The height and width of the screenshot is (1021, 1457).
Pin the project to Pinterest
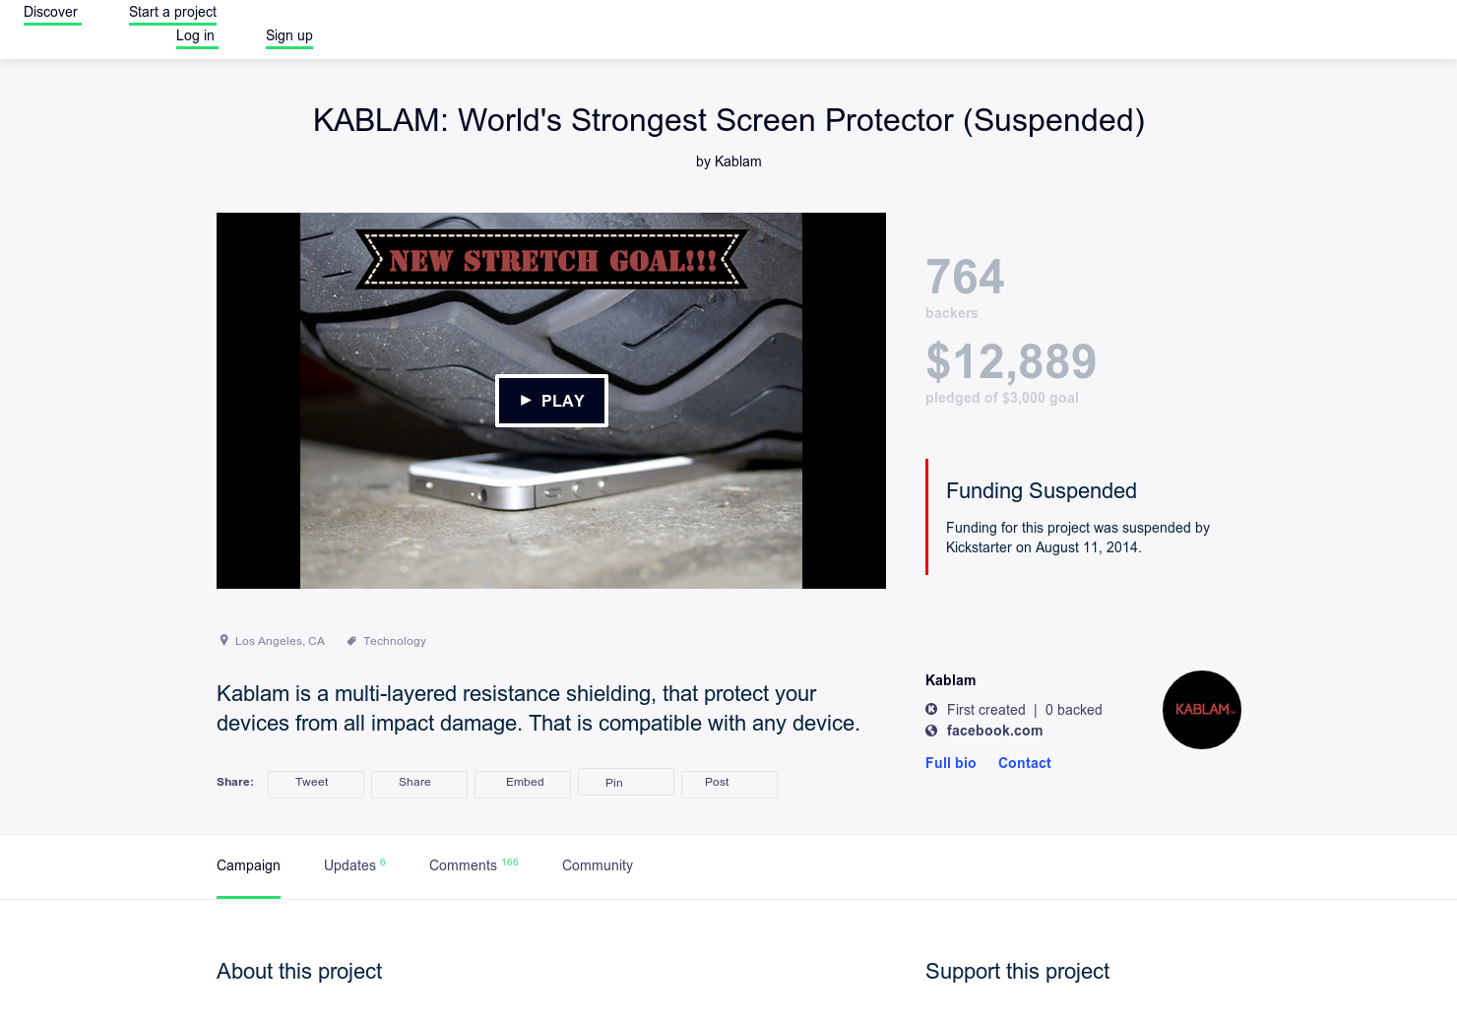tap(625, 782)
